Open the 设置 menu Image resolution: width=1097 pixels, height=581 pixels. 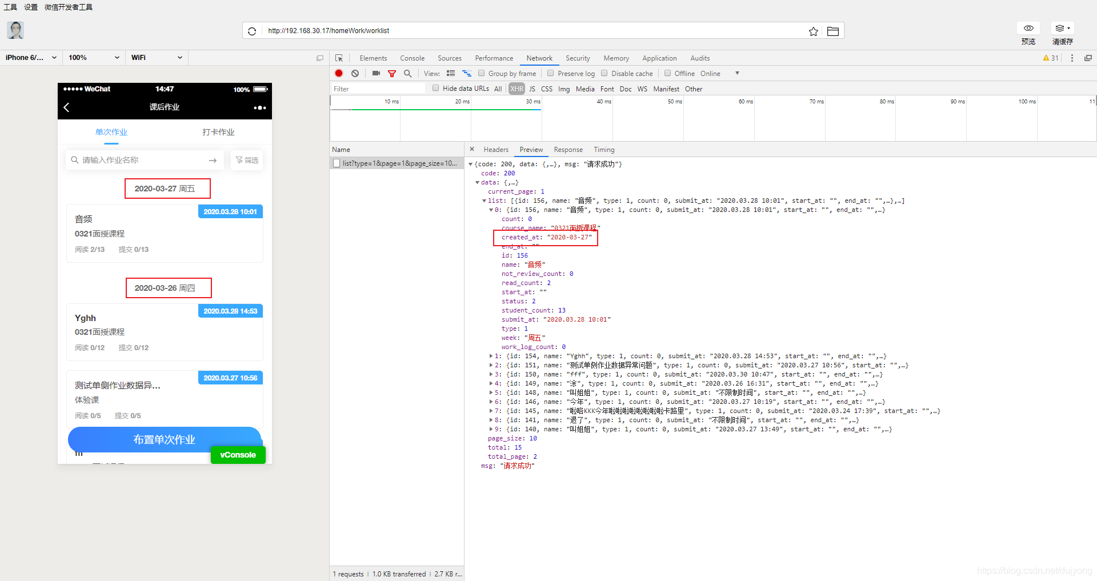31,7
